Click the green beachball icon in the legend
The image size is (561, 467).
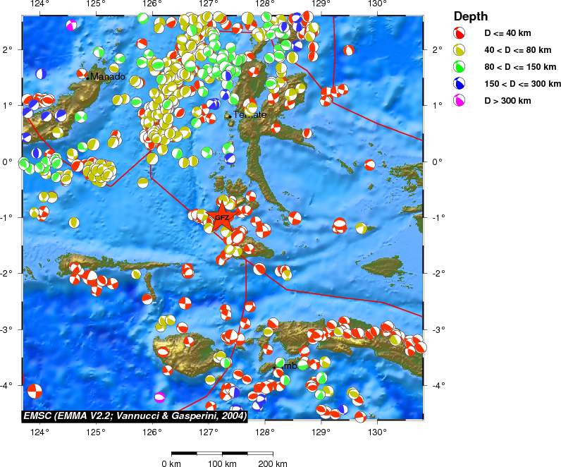pyautogui.click(x=459, y=67)
